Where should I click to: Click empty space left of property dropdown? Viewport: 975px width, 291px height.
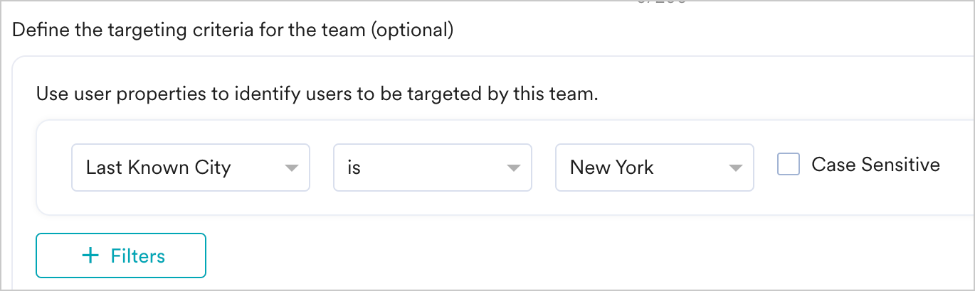click(x=53, y=168)
